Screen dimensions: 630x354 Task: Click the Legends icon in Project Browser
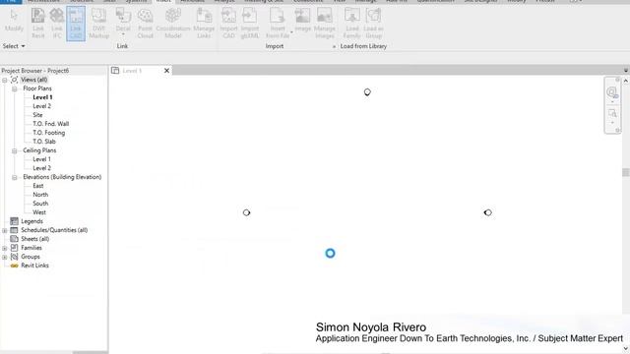point(14,221)
